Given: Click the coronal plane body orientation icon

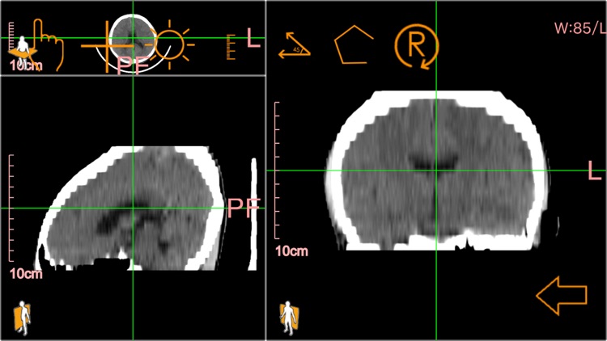Looking at the screenshot, I should pos(289,318).
